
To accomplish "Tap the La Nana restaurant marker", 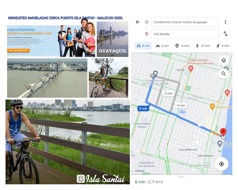I will tap(212, 107).
